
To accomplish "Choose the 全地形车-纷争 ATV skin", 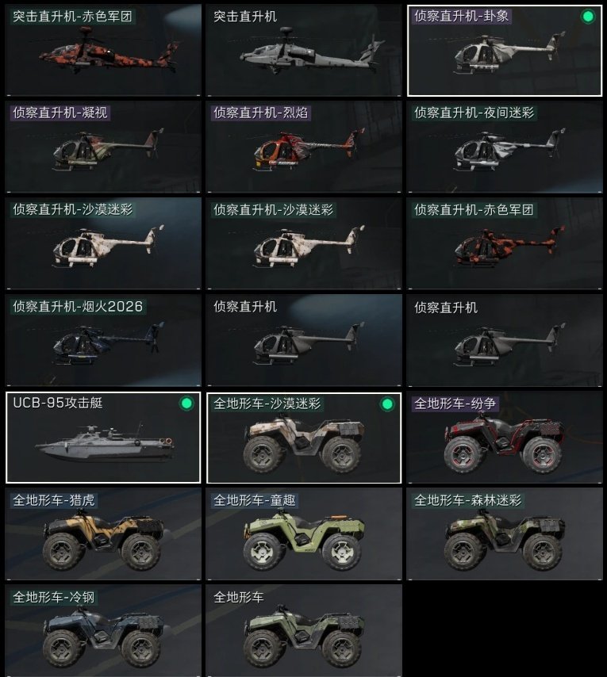I will pyautogui.click(x=505, y=438).
